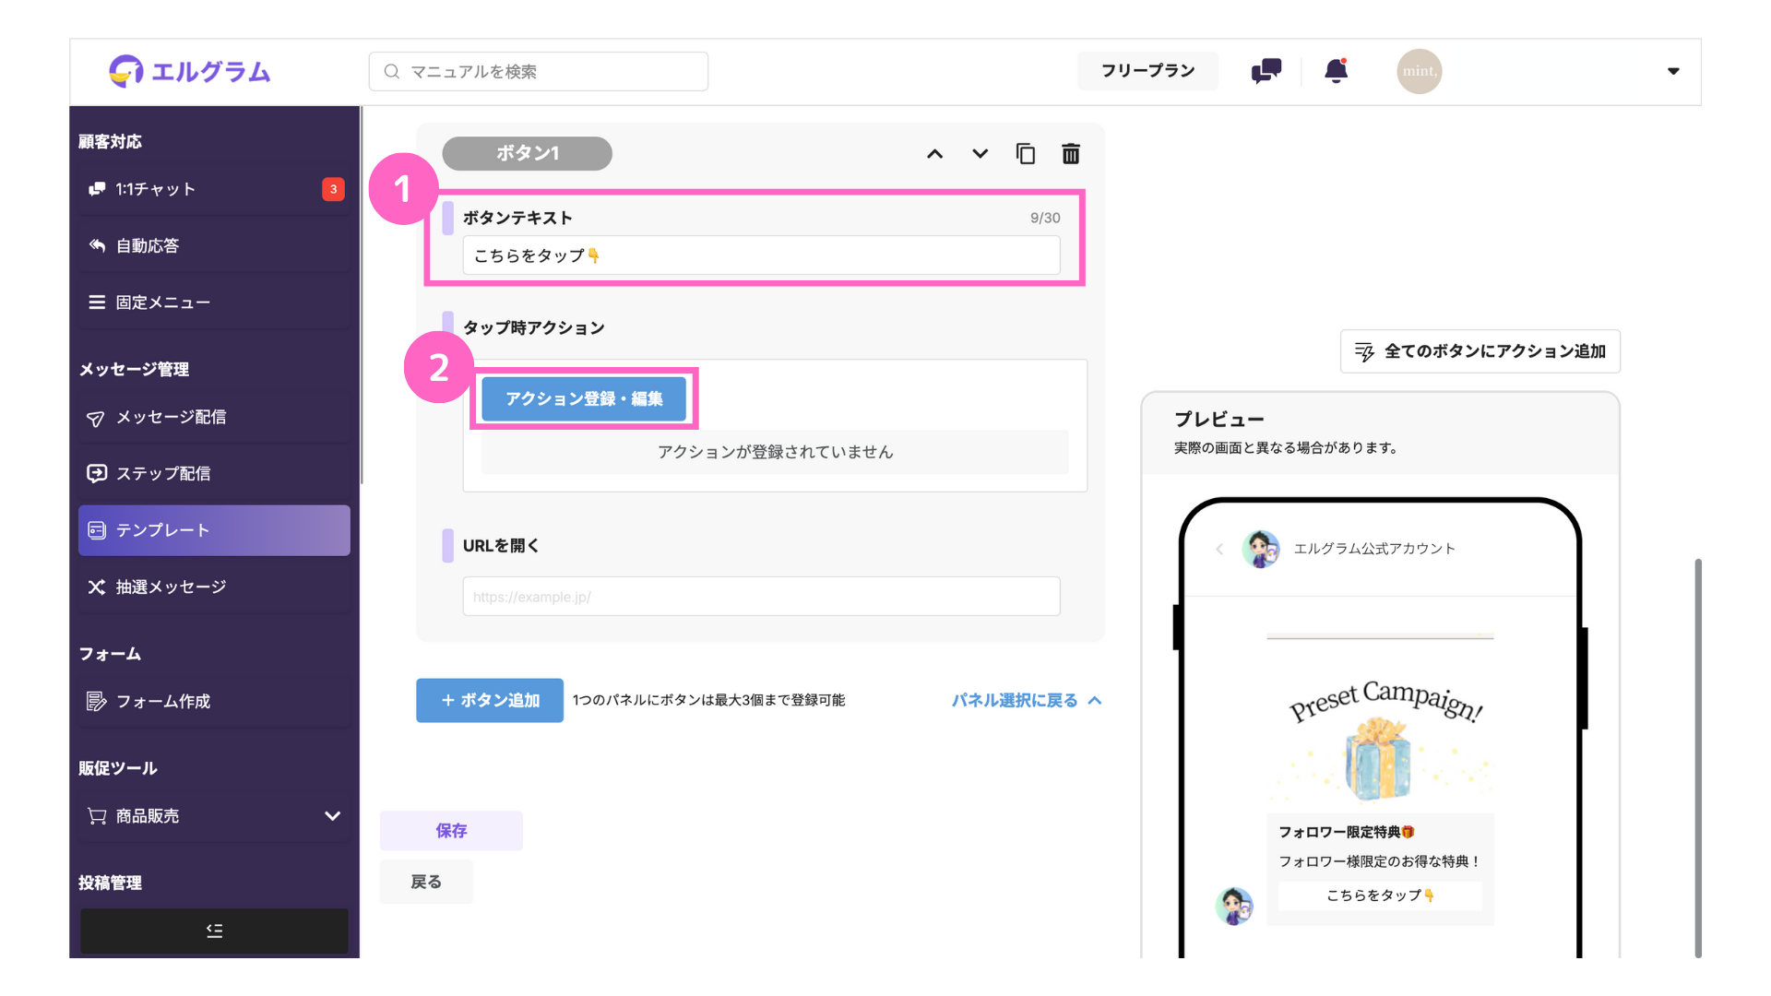Expand the 商品販売 menu

point(214,815)
